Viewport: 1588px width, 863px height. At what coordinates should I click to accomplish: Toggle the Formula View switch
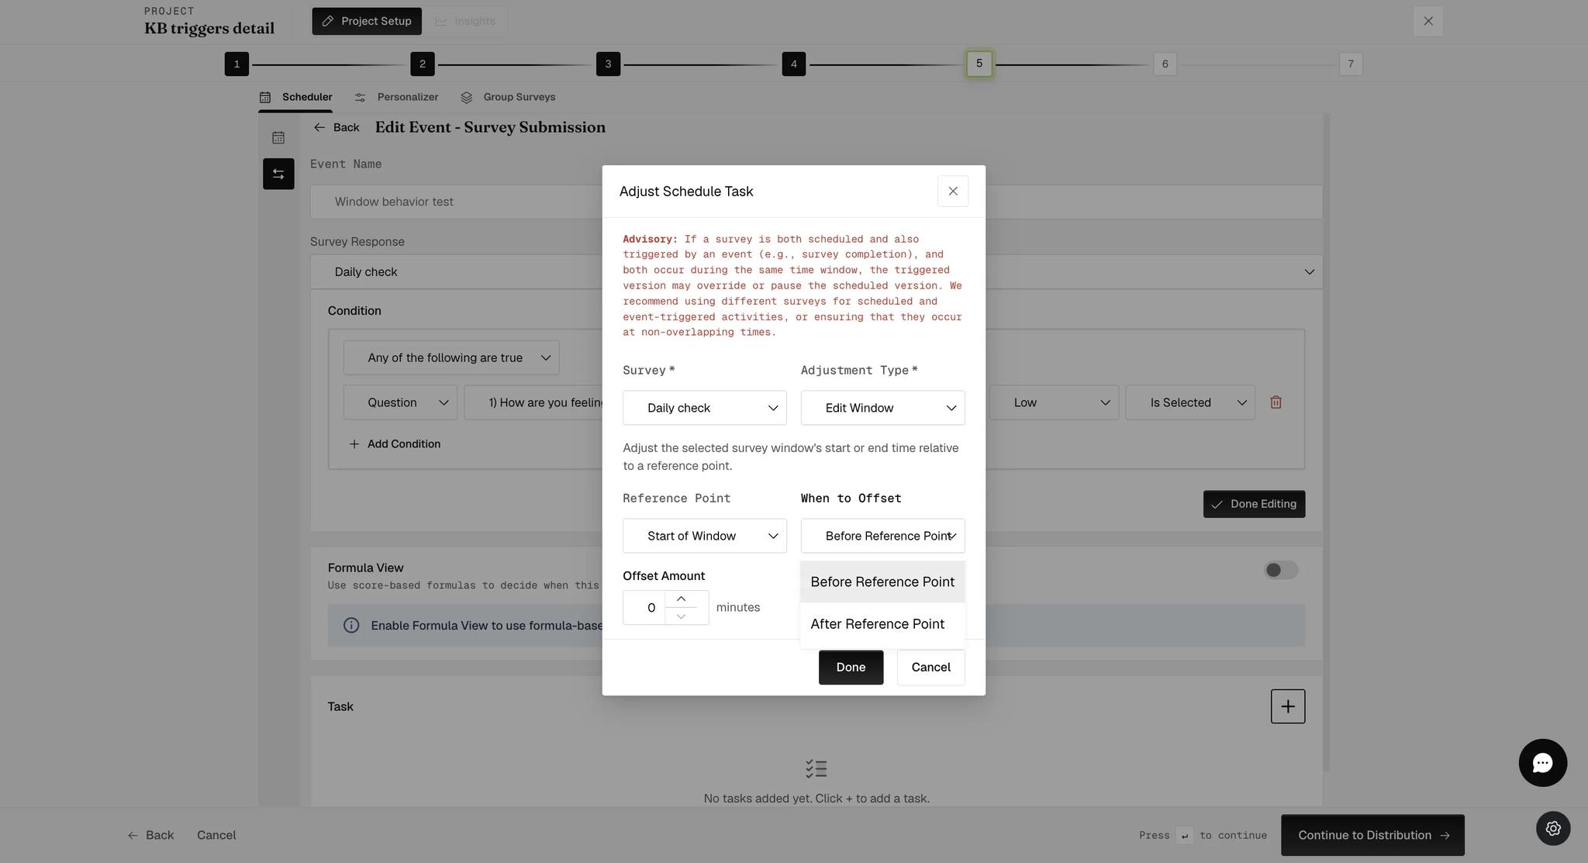pos(1280,570)
